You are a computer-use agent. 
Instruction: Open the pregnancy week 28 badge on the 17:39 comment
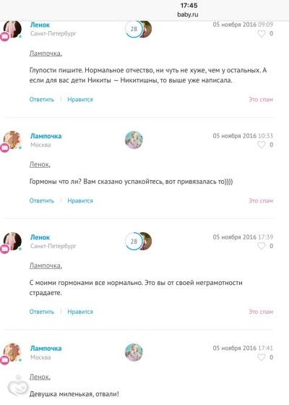[x=134, y=242]
